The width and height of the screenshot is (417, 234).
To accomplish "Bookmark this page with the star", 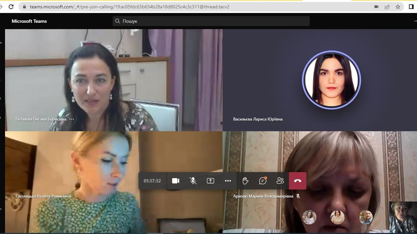I will [x=398, y=7].
